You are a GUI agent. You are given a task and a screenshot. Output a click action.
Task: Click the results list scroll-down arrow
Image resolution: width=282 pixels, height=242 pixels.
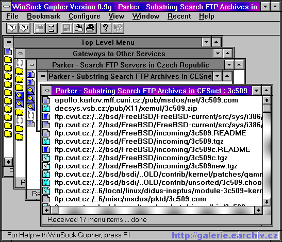click(267, 202)
